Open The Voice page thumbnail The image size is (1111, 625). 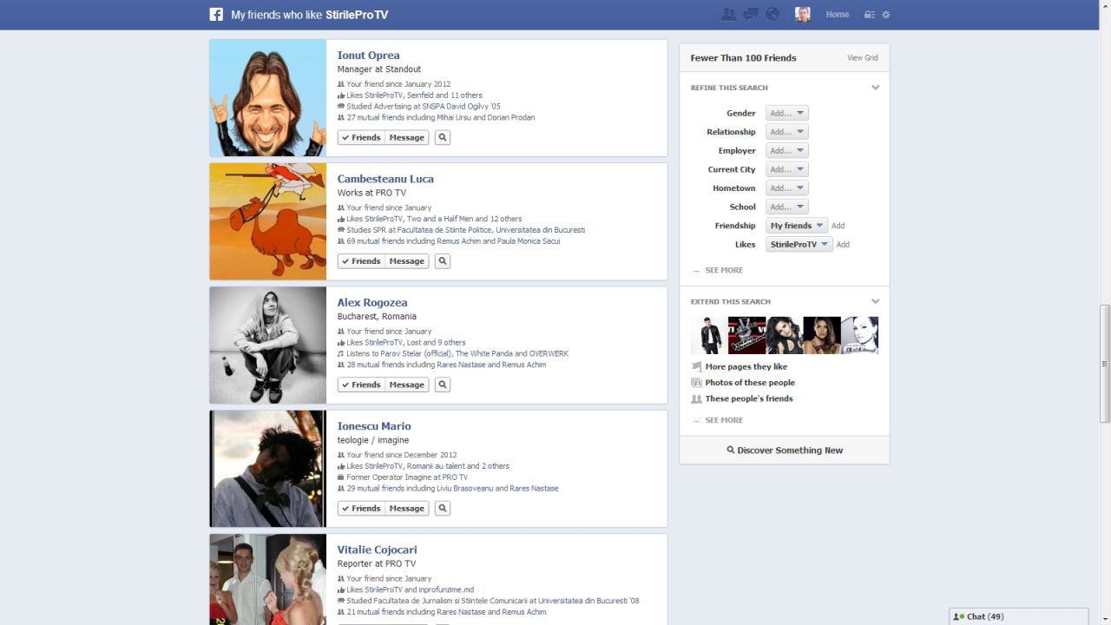pyautogui.click(x=746, y=335)
